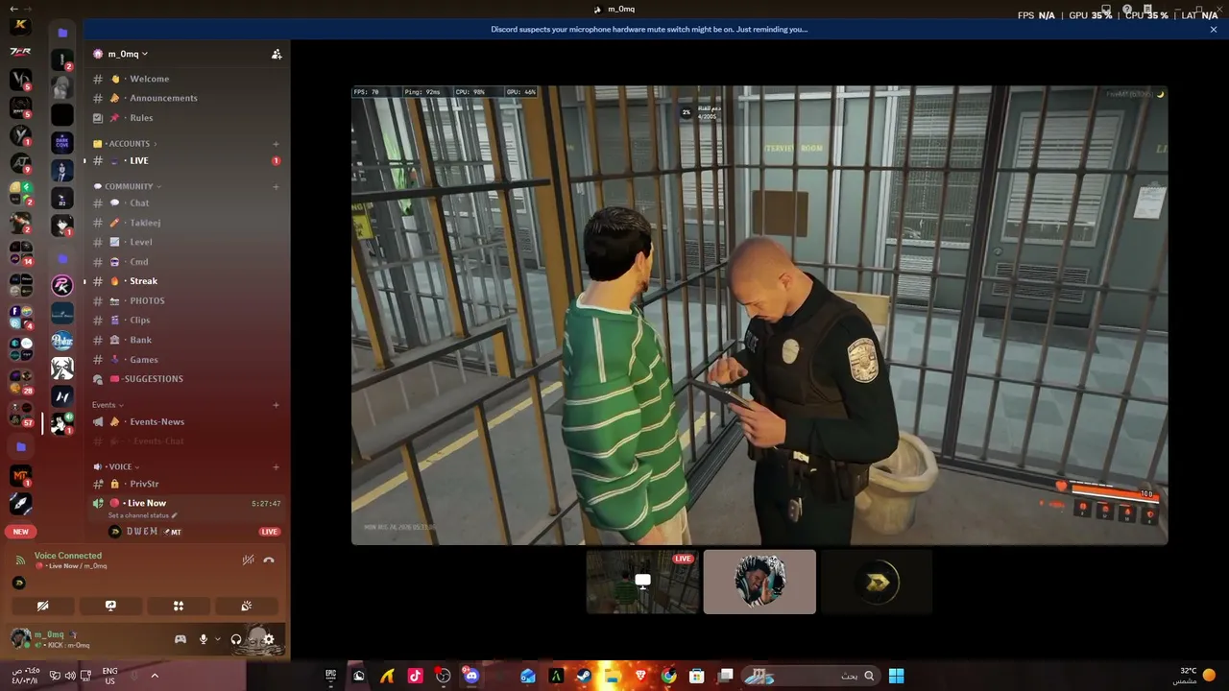Open microphone input options arrow
The image size is (1229, 691).
point(218,639)
